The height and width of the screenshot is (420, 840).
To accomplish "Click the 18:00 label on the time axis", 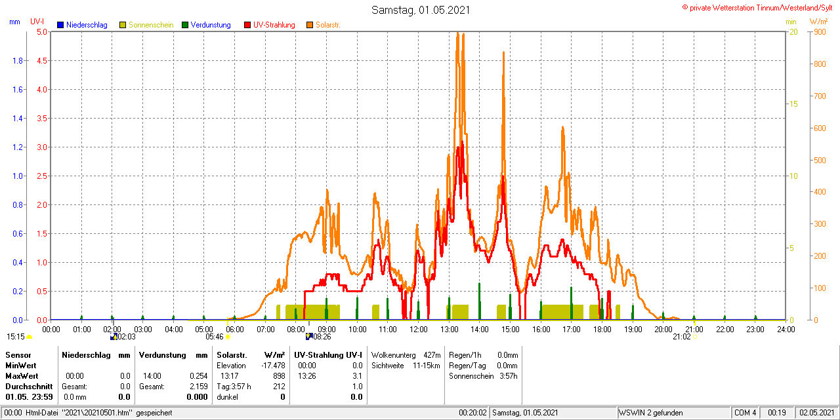I will 602,329.
